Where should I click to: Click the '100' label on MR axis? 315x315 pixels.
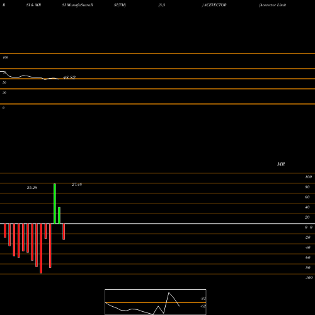309,177
